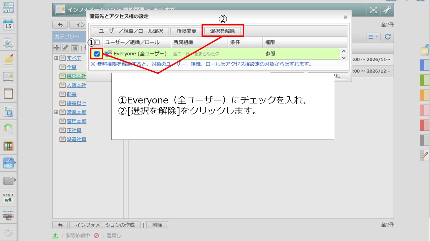Screen dimensions: 430x241
Task: Uncheck the Everyone (全ユーザー) row checkbox
Action: (x=97, y=54)
